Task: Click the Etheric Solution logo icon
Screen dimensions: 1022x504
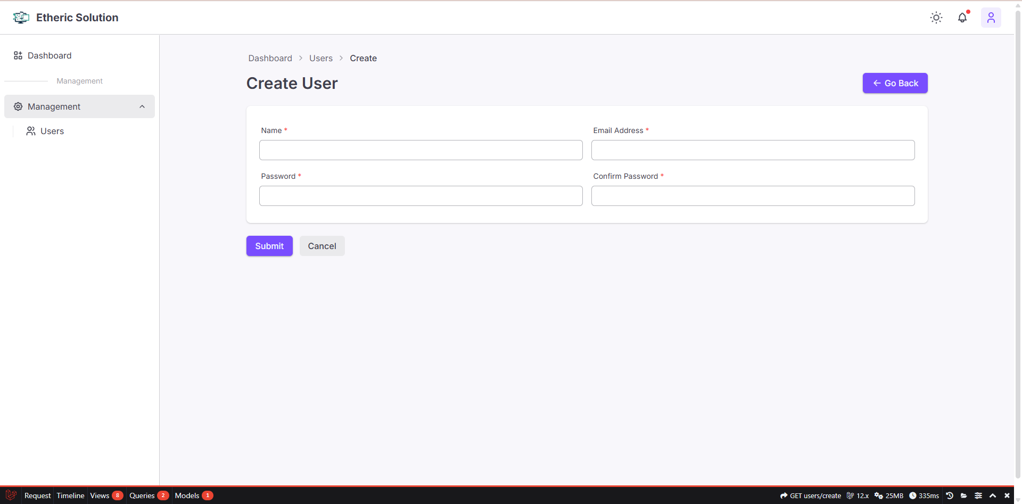Action: pyautogui.click(x=20, y=17)
